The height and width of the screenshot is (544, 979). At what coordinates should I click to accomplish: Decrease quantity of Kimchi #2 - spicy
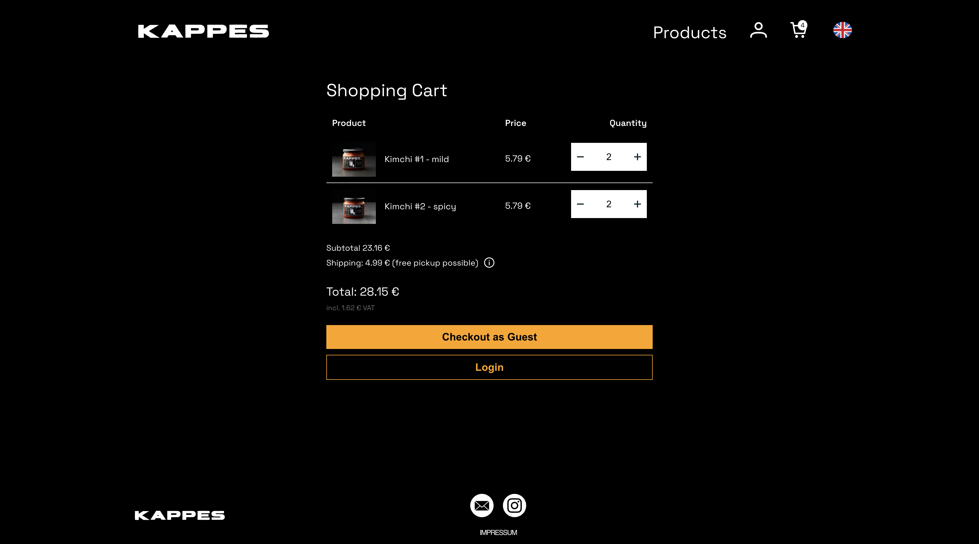[580, 204]
